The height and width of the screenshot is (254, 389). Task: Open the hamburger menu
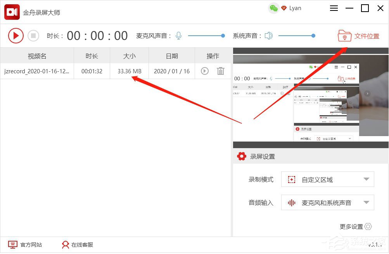click(334, 8)
